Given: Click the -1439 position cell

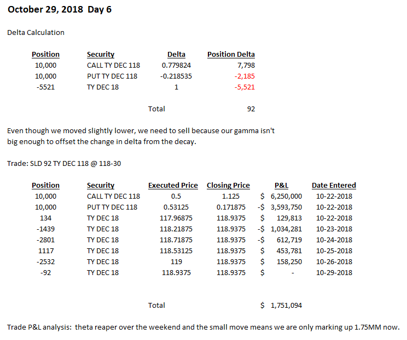Looking at the screenshot, I should pos(45,229).
